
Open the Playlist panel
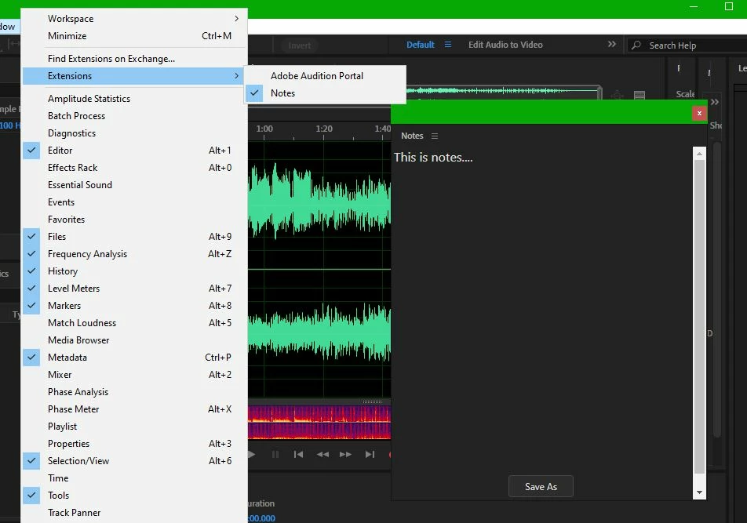click(135, 427)
